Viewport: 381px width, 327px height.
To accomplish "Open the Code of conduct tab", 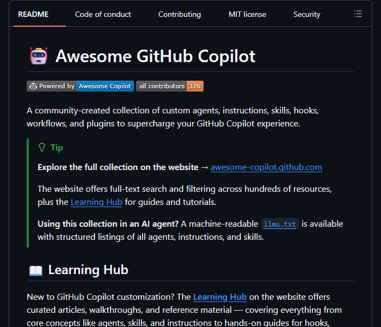I will pyautogui.click(x=103, y=14).
